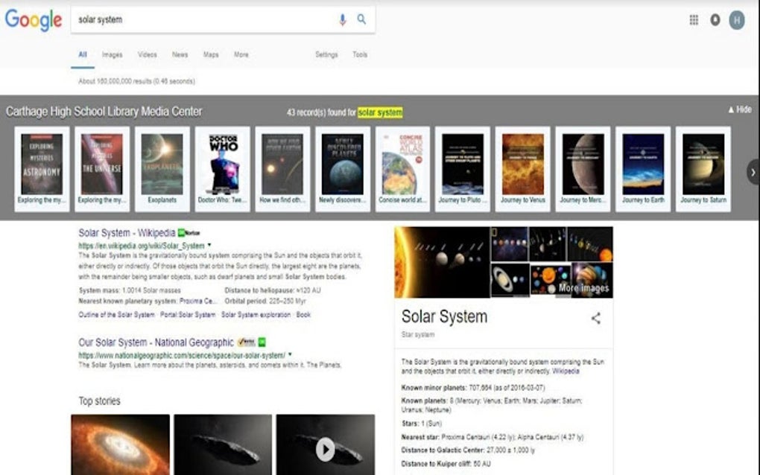Share the Solar System knowledge panel
The width and height of the screenshot is (760, 475).
coord(597,316)
